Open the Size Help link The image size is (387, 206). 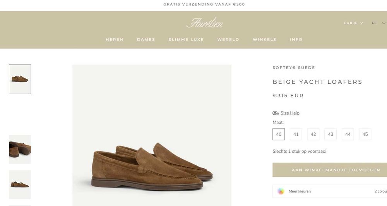click(290, 113)
